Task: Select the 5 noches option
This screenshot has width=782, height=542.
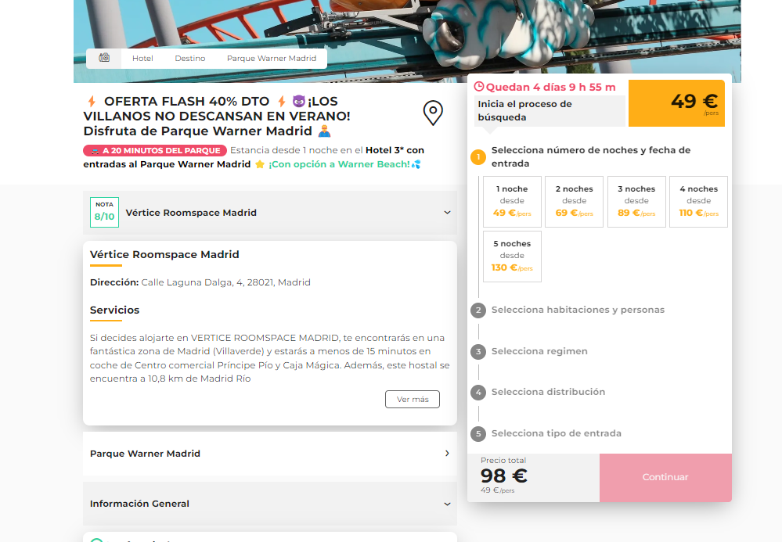Action: point(512,257)
